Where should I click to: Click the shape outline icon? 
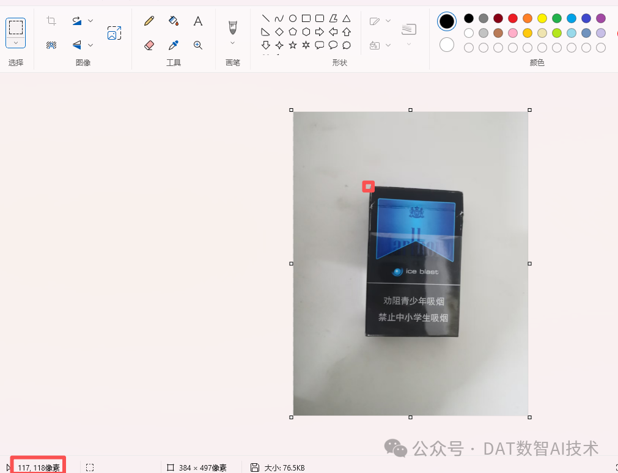point(375,21)
